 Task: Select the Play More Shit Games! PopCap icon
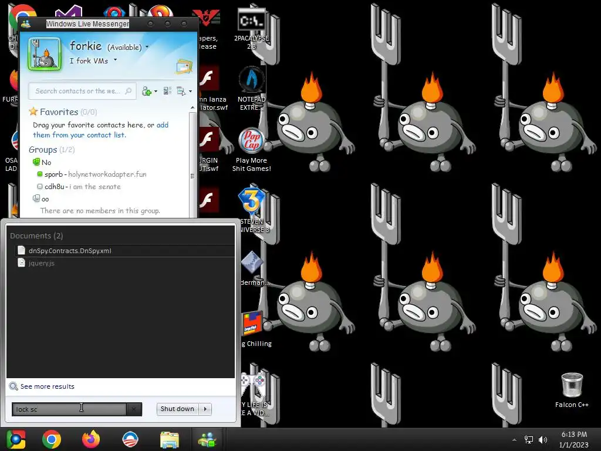[x=251, y=150]
